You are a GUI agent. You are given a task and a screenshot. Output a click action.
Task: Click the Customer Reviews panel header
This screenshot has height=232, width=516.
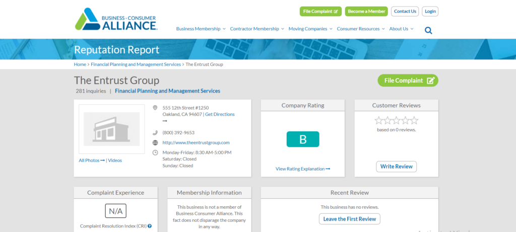pyautogui.click(x=396, y=105)
